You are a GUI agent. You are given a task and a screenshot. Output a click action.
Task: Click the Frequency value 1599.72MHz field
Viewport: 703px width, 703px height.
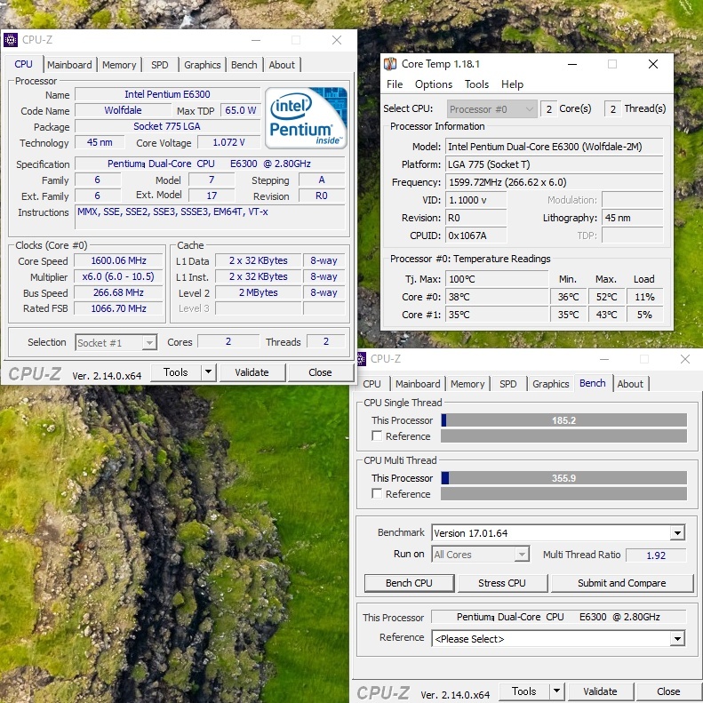(x=555, y=182)
